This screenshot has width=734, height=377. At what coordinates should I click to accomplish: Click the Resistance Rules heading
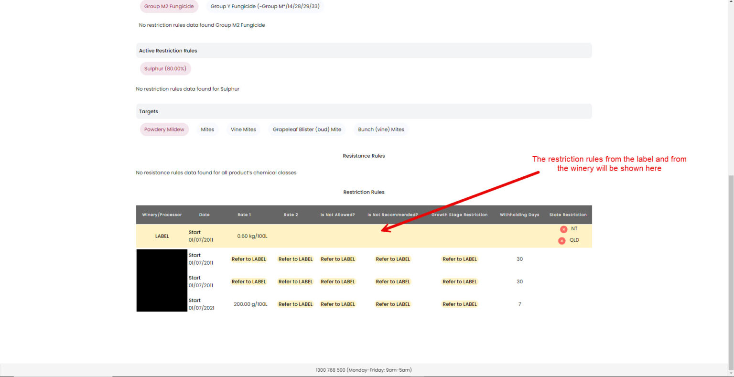pos(364,156)
